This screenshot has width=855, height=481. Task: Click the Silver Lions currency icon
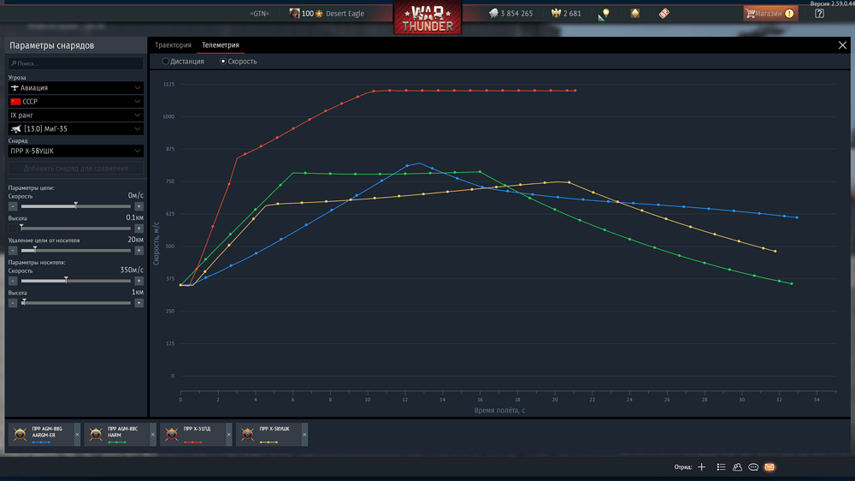tap(493, 14)
